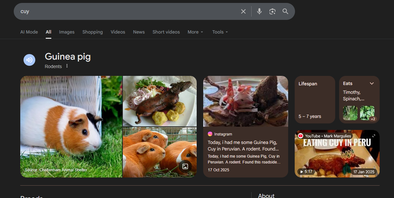The width and height of the screenshot is (394, 198).
Task: Open the Tools dropdown
Action: pyautogui.click(x=220, y=32)
